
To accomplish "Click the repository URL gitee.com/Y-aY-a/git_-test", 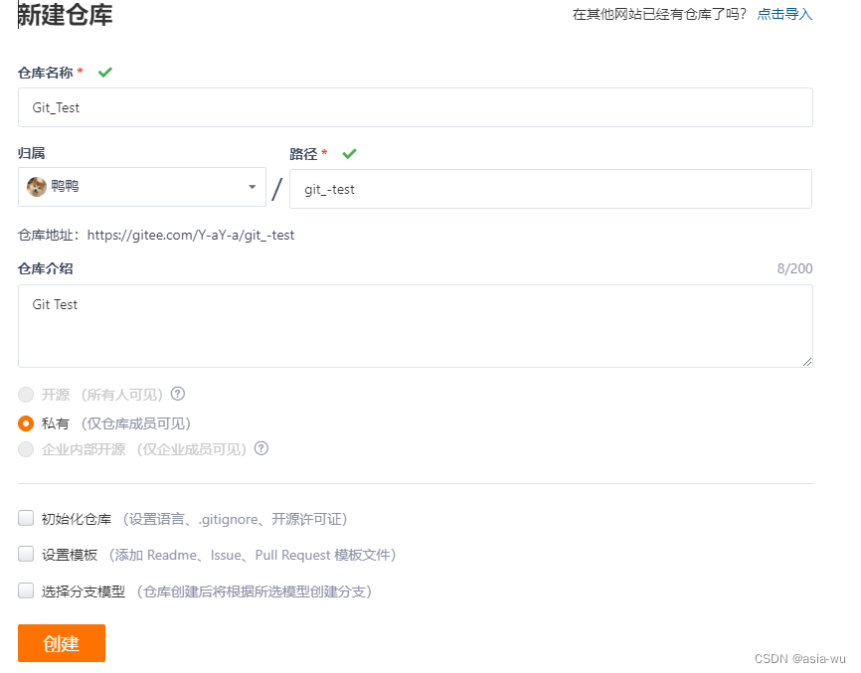I will (x=191, y=235).
